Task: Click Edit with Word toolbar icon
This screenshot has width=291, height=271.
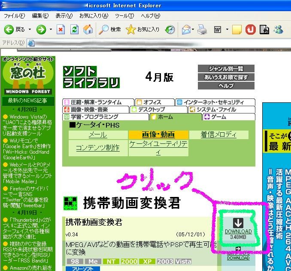Action: (x=218, y=30)
